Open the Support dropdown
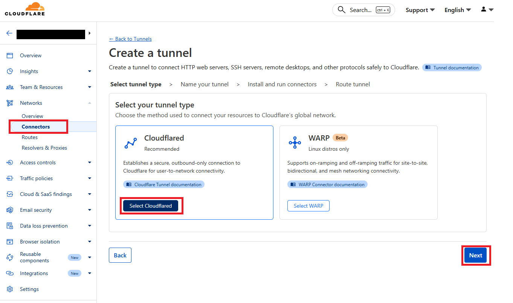The width and height of the screenshot is (513, 303). coord(420,10)
